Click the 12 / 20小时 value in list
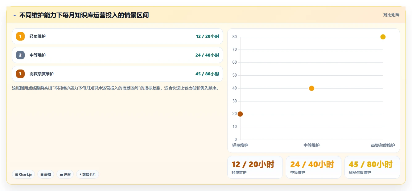 [x=207, y=36]
